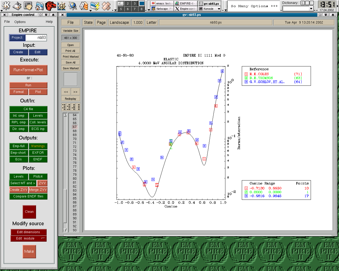Click Print Marked in gv
Image resolution: width=339 pixels, height=271 pixels.
coord(70,57)
